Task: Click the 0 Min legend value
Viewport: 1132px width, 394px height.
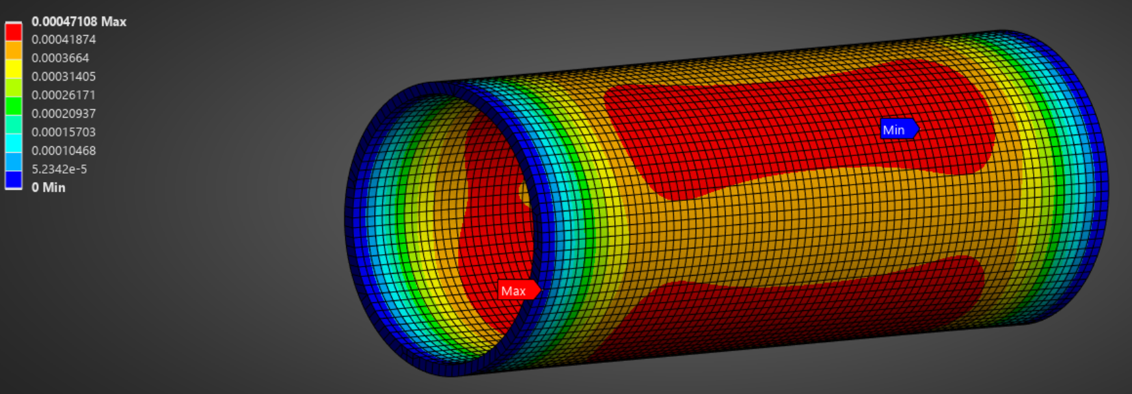Action: [48, 187]
